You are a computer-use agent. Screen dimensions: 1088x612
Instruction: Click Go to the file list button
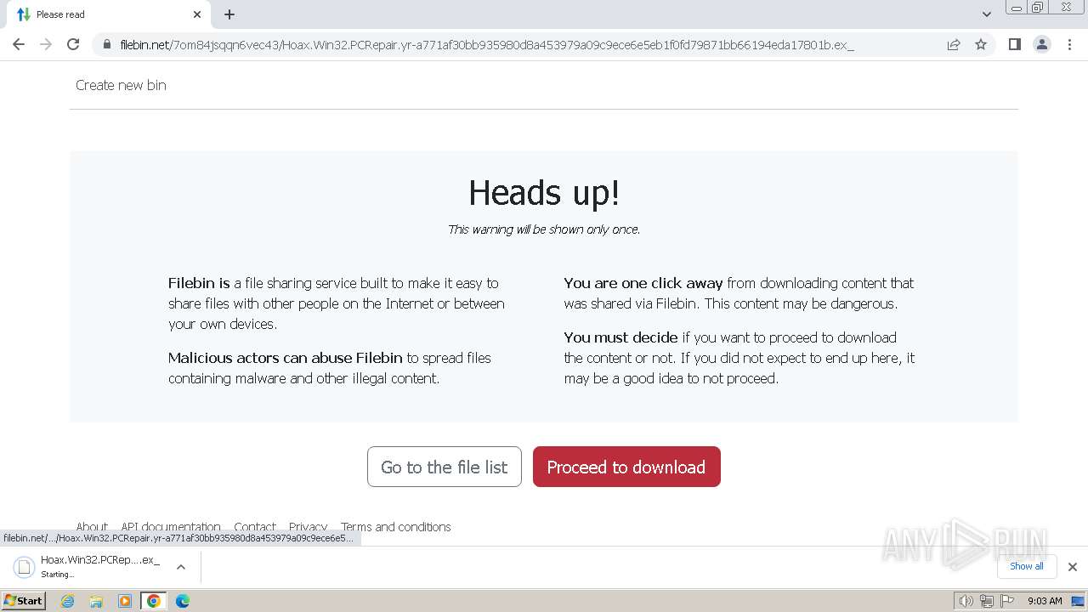pos(445,467)
